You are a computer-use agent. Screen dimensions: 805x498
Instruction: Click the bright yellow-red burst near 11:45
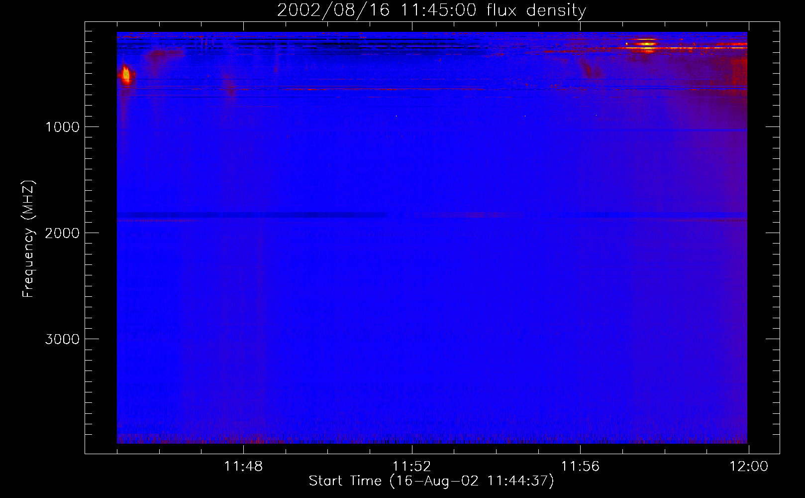(126, 75)
